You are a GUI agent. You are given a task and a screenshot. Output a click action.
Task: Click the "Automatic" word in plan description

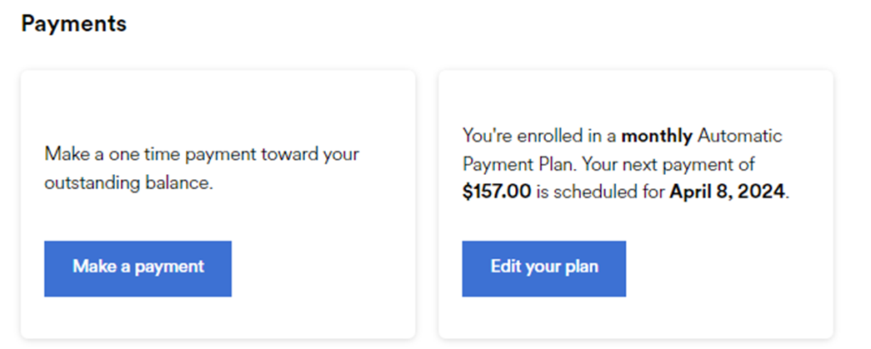pos(739,136)
